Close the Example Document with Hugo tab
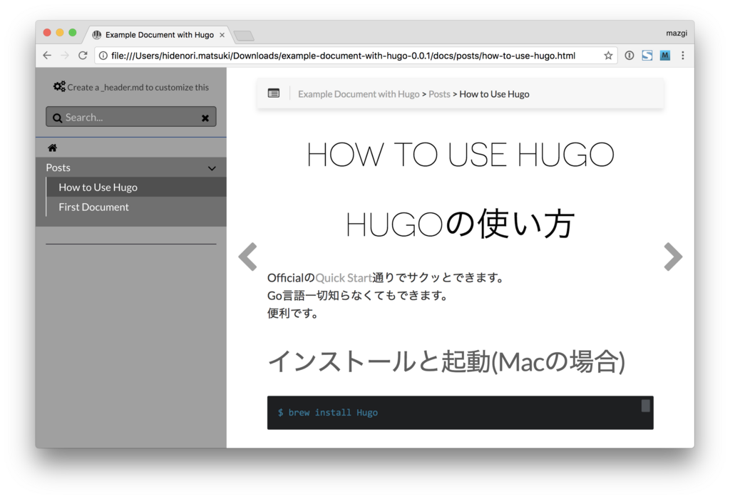Image resolution: width=730 pixels, height=499 pixels. [222, 35]
